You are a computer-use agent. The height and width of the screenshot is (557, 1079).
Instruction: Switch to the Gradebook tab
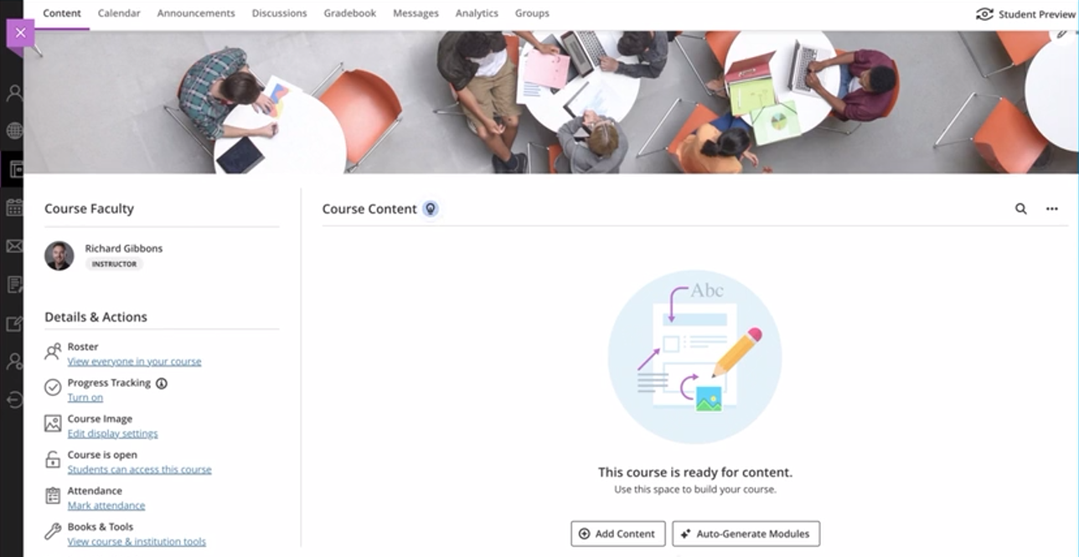350,13
